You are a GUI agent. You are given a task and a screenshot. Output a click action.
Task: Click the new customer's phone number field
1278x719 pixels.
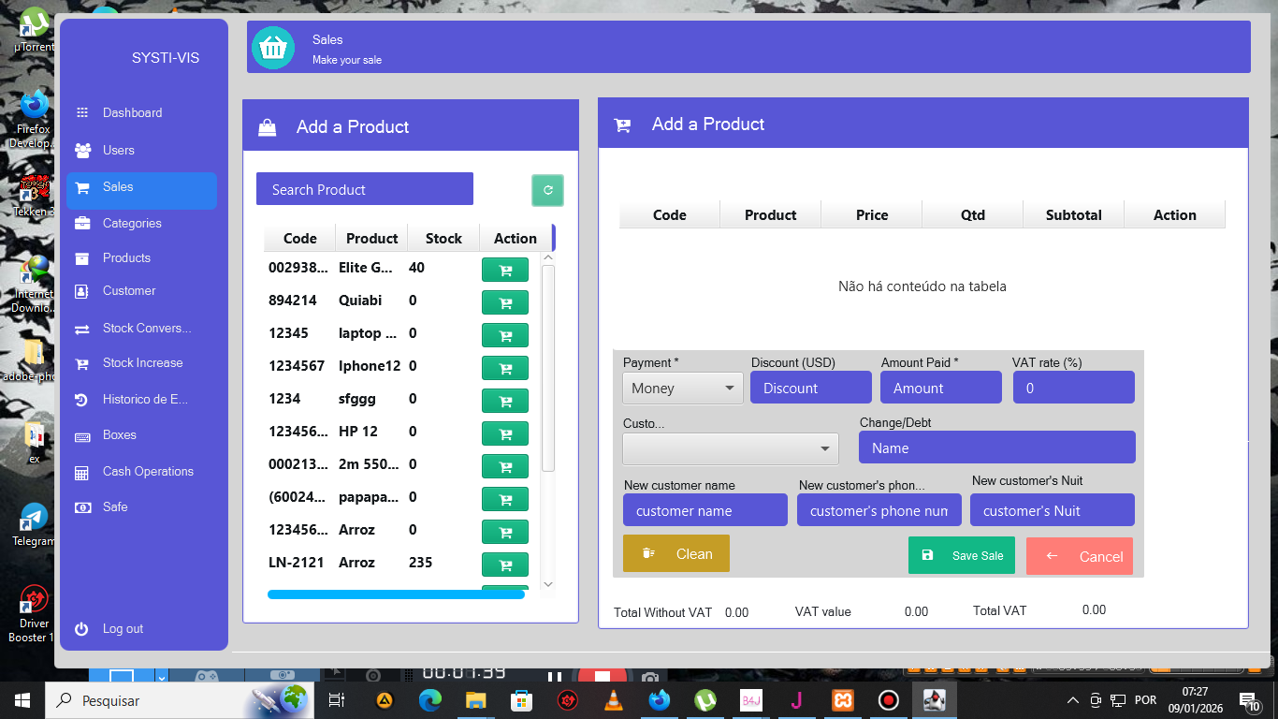(879, 510)
